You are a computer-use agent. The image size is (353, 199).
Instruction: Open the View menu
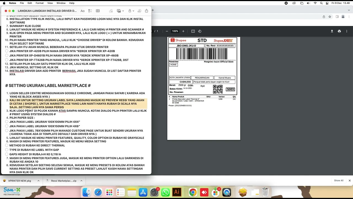[x=50, y=3]
